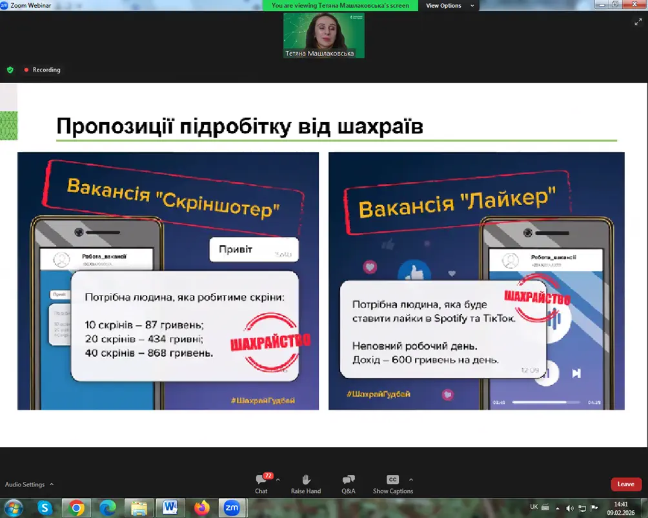Expand the captions options chevron
Image resolution: width=648 pixels, height=518 pixels.
(x=411, y=479)
